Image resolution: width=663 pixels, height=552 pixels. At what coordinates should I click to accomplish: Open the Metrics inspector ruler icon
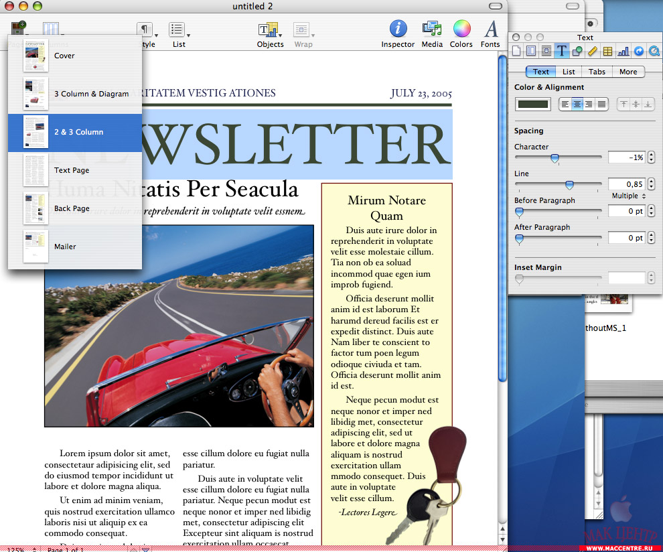(x=593, y=51)
